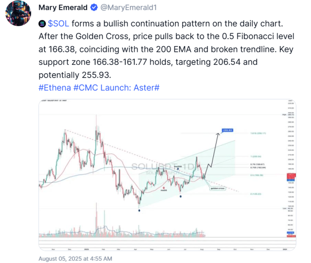This screenshot has height=263, width=311.
Task: Click the blue arrow below April low
Action: coord(139,211)
